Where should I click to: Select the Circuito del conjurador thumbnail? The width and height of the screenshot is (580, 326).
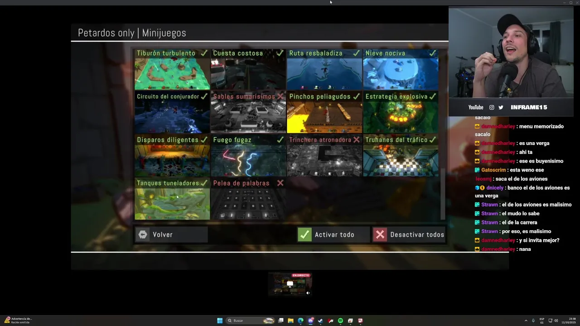pos(172,117)
